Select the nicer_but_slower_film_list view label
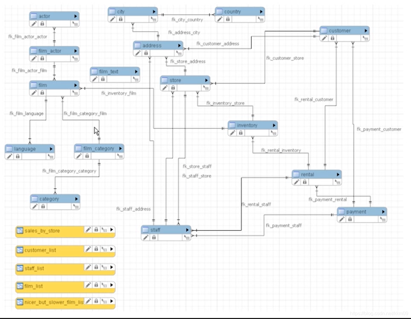The height and width of the screenshot is (319, 411). click(54, 302)
